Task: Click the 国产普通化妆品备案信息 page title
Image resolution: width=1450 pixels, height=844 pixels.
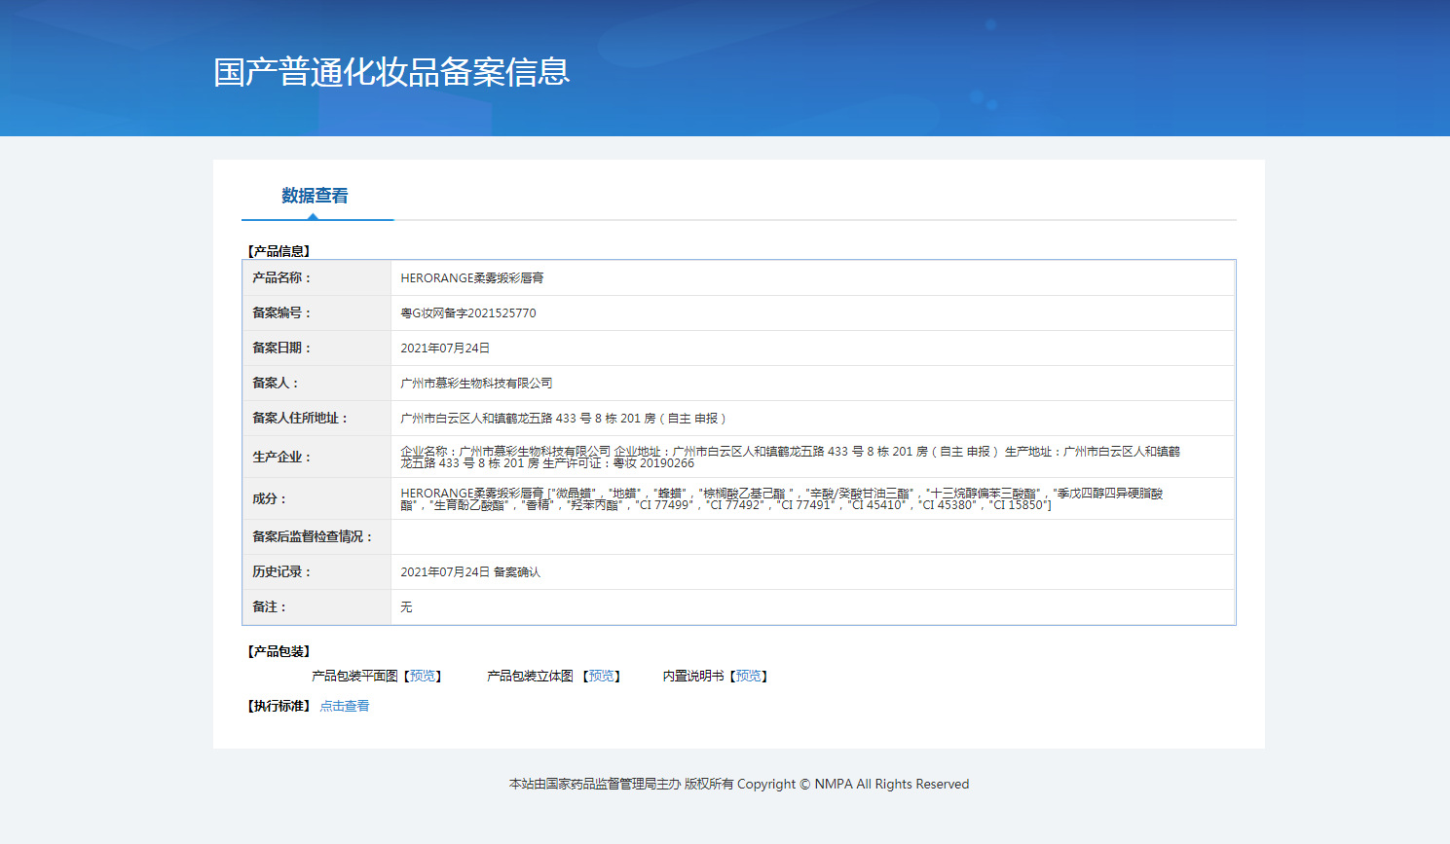Action: (x=391, y=72)
